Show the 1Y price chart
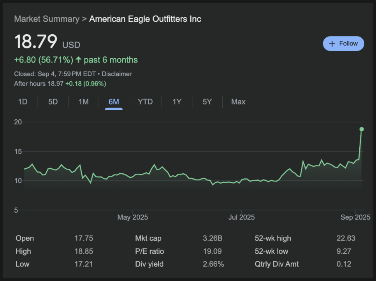This screenshot has height=281, width=376. coord(177,102)
